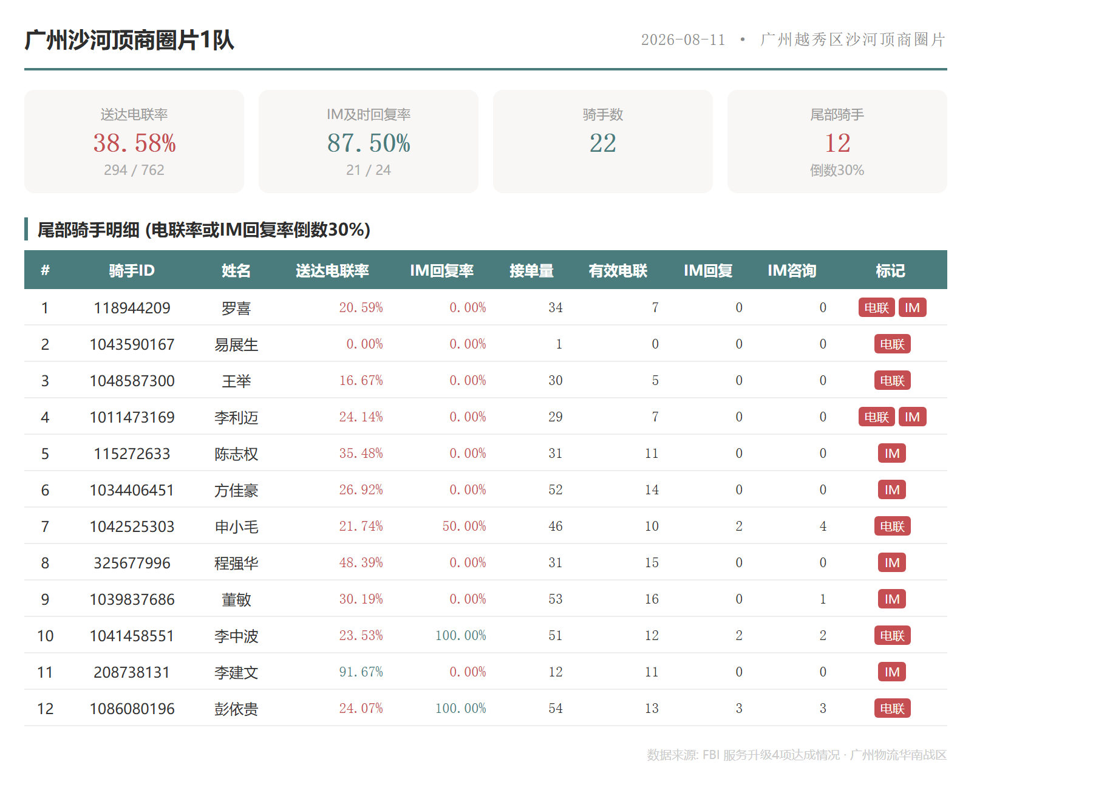Click the 电联 tag in 李利迈's row
The width and height of the screenshot is (1093, 787).
click(877, 417)
